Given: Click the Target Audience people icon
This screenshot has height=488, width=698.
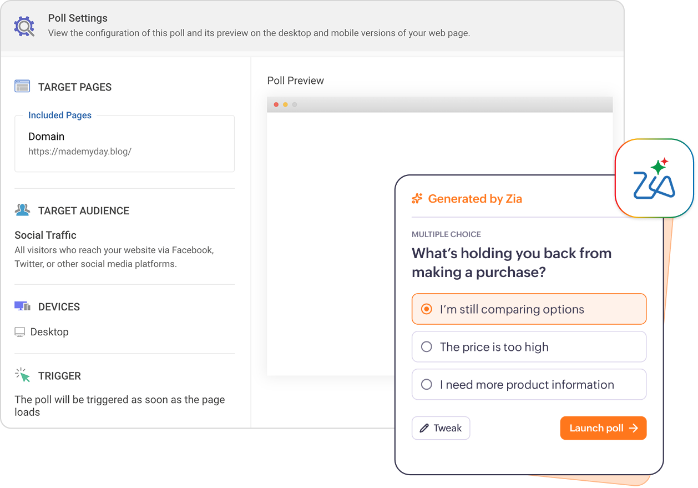Looking at the screenshot, I should [22, 210].
